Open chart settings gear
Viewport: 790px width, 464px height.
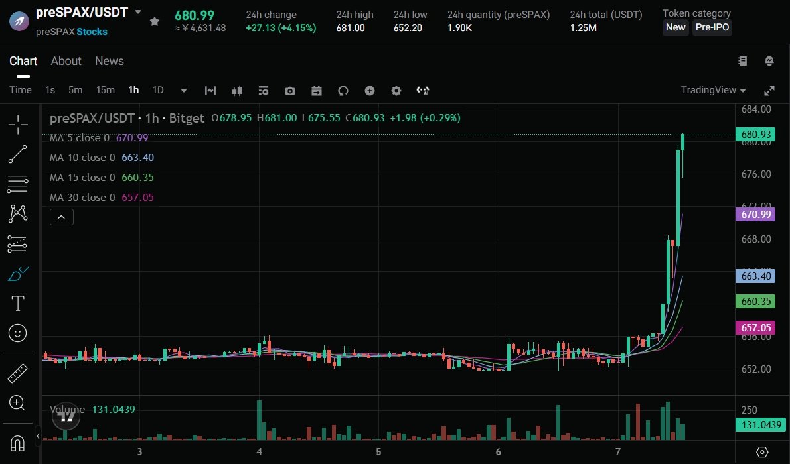point(396,91)
